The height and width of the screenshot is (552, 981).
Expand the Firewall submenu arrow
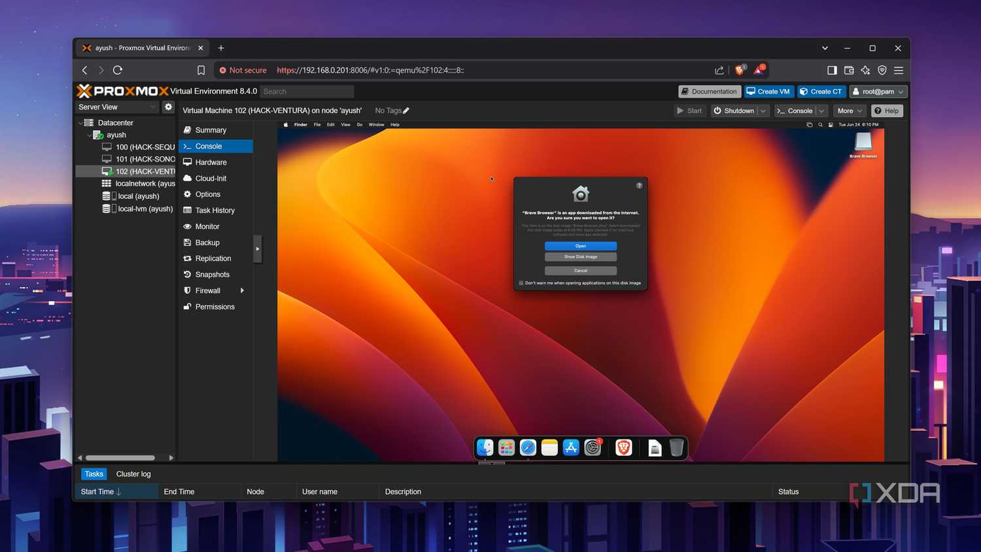[242, 290]
